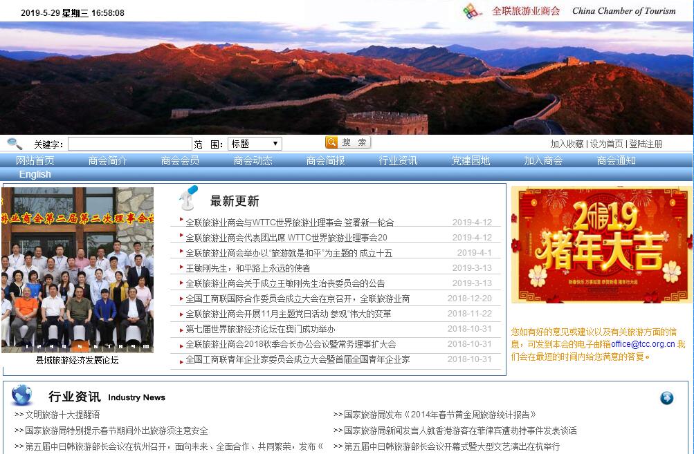Open the 文明旅游十大提醒语 news link
694x454 pixels.
(62, 415)
